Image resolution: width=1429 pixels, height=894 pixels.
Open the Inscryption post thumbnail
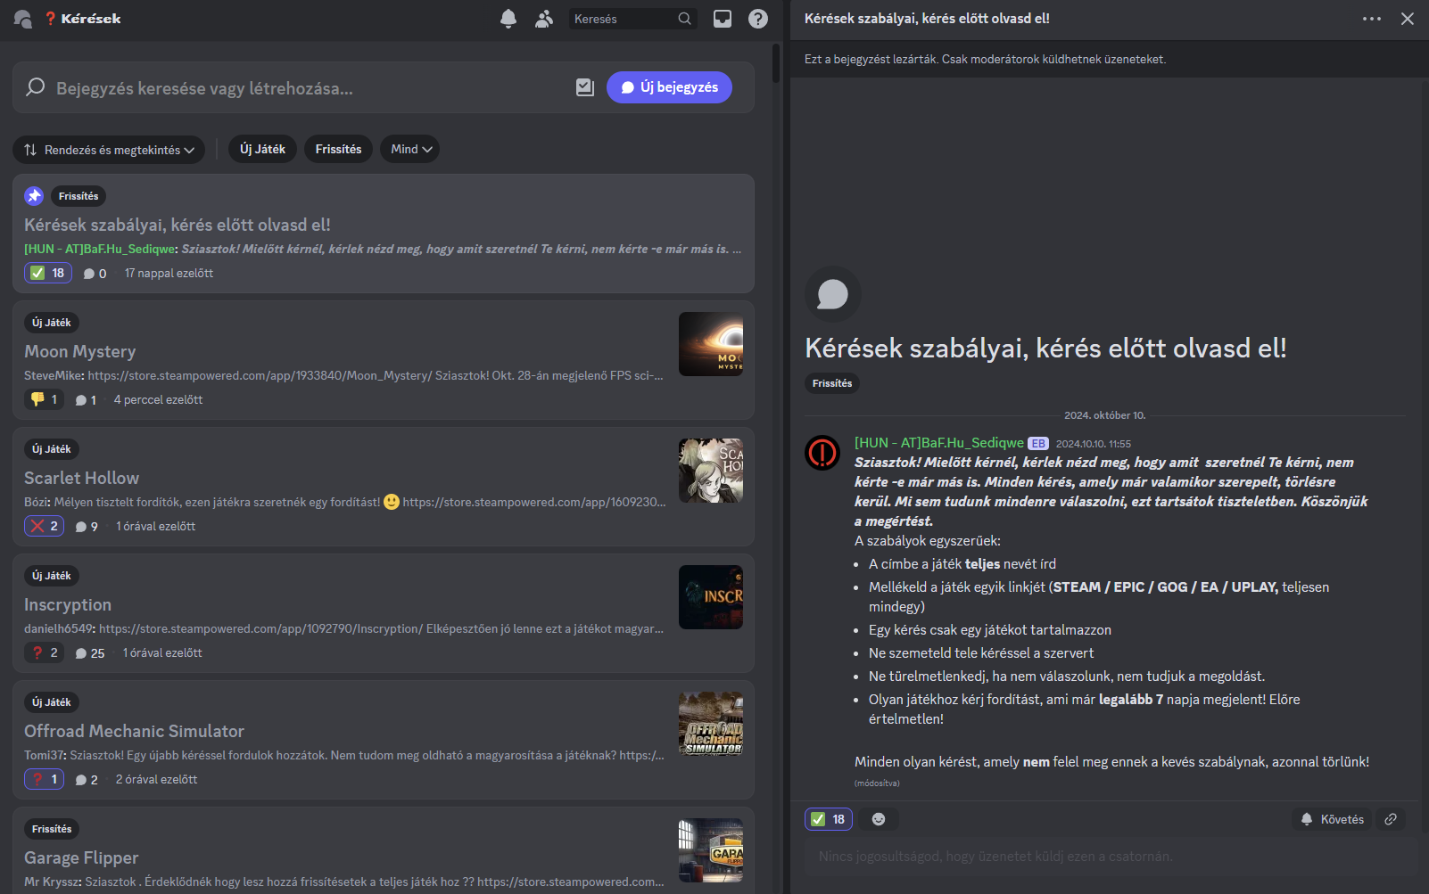pos(710,597)
